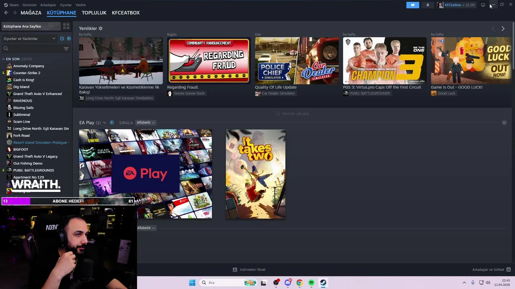Go to KÜTÜPHANE tab

62,13
